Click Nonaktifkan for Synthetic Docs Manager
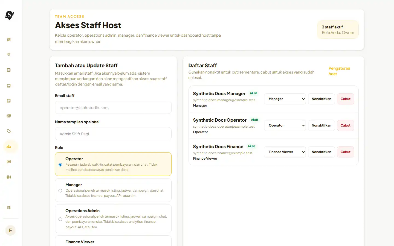This screenshot has width=394, height=246. pos(321,99)
